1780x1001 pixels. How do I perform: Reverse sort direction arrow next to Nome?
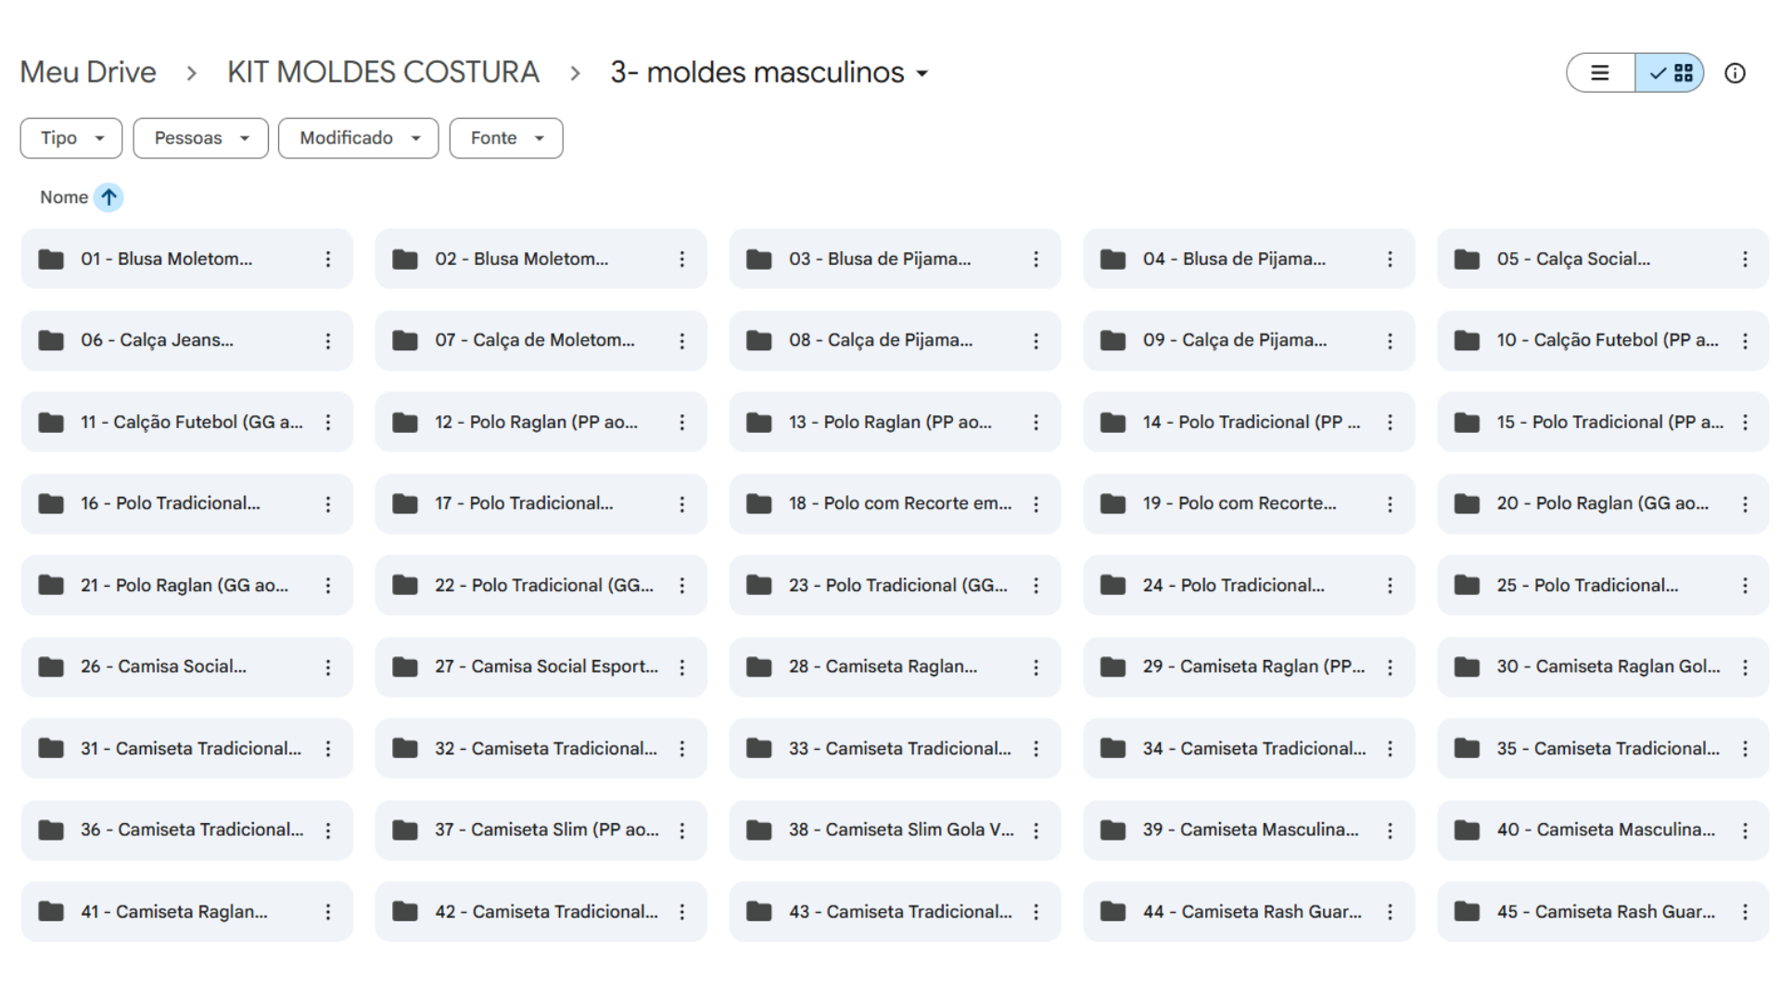click(108, 197)
